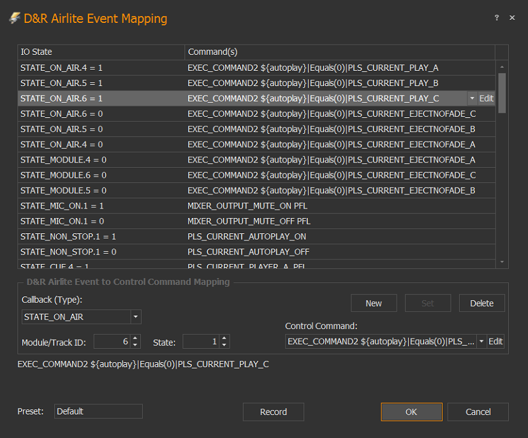Click the help question mark icon
This screenshot has height=438, width=528.
497,17
